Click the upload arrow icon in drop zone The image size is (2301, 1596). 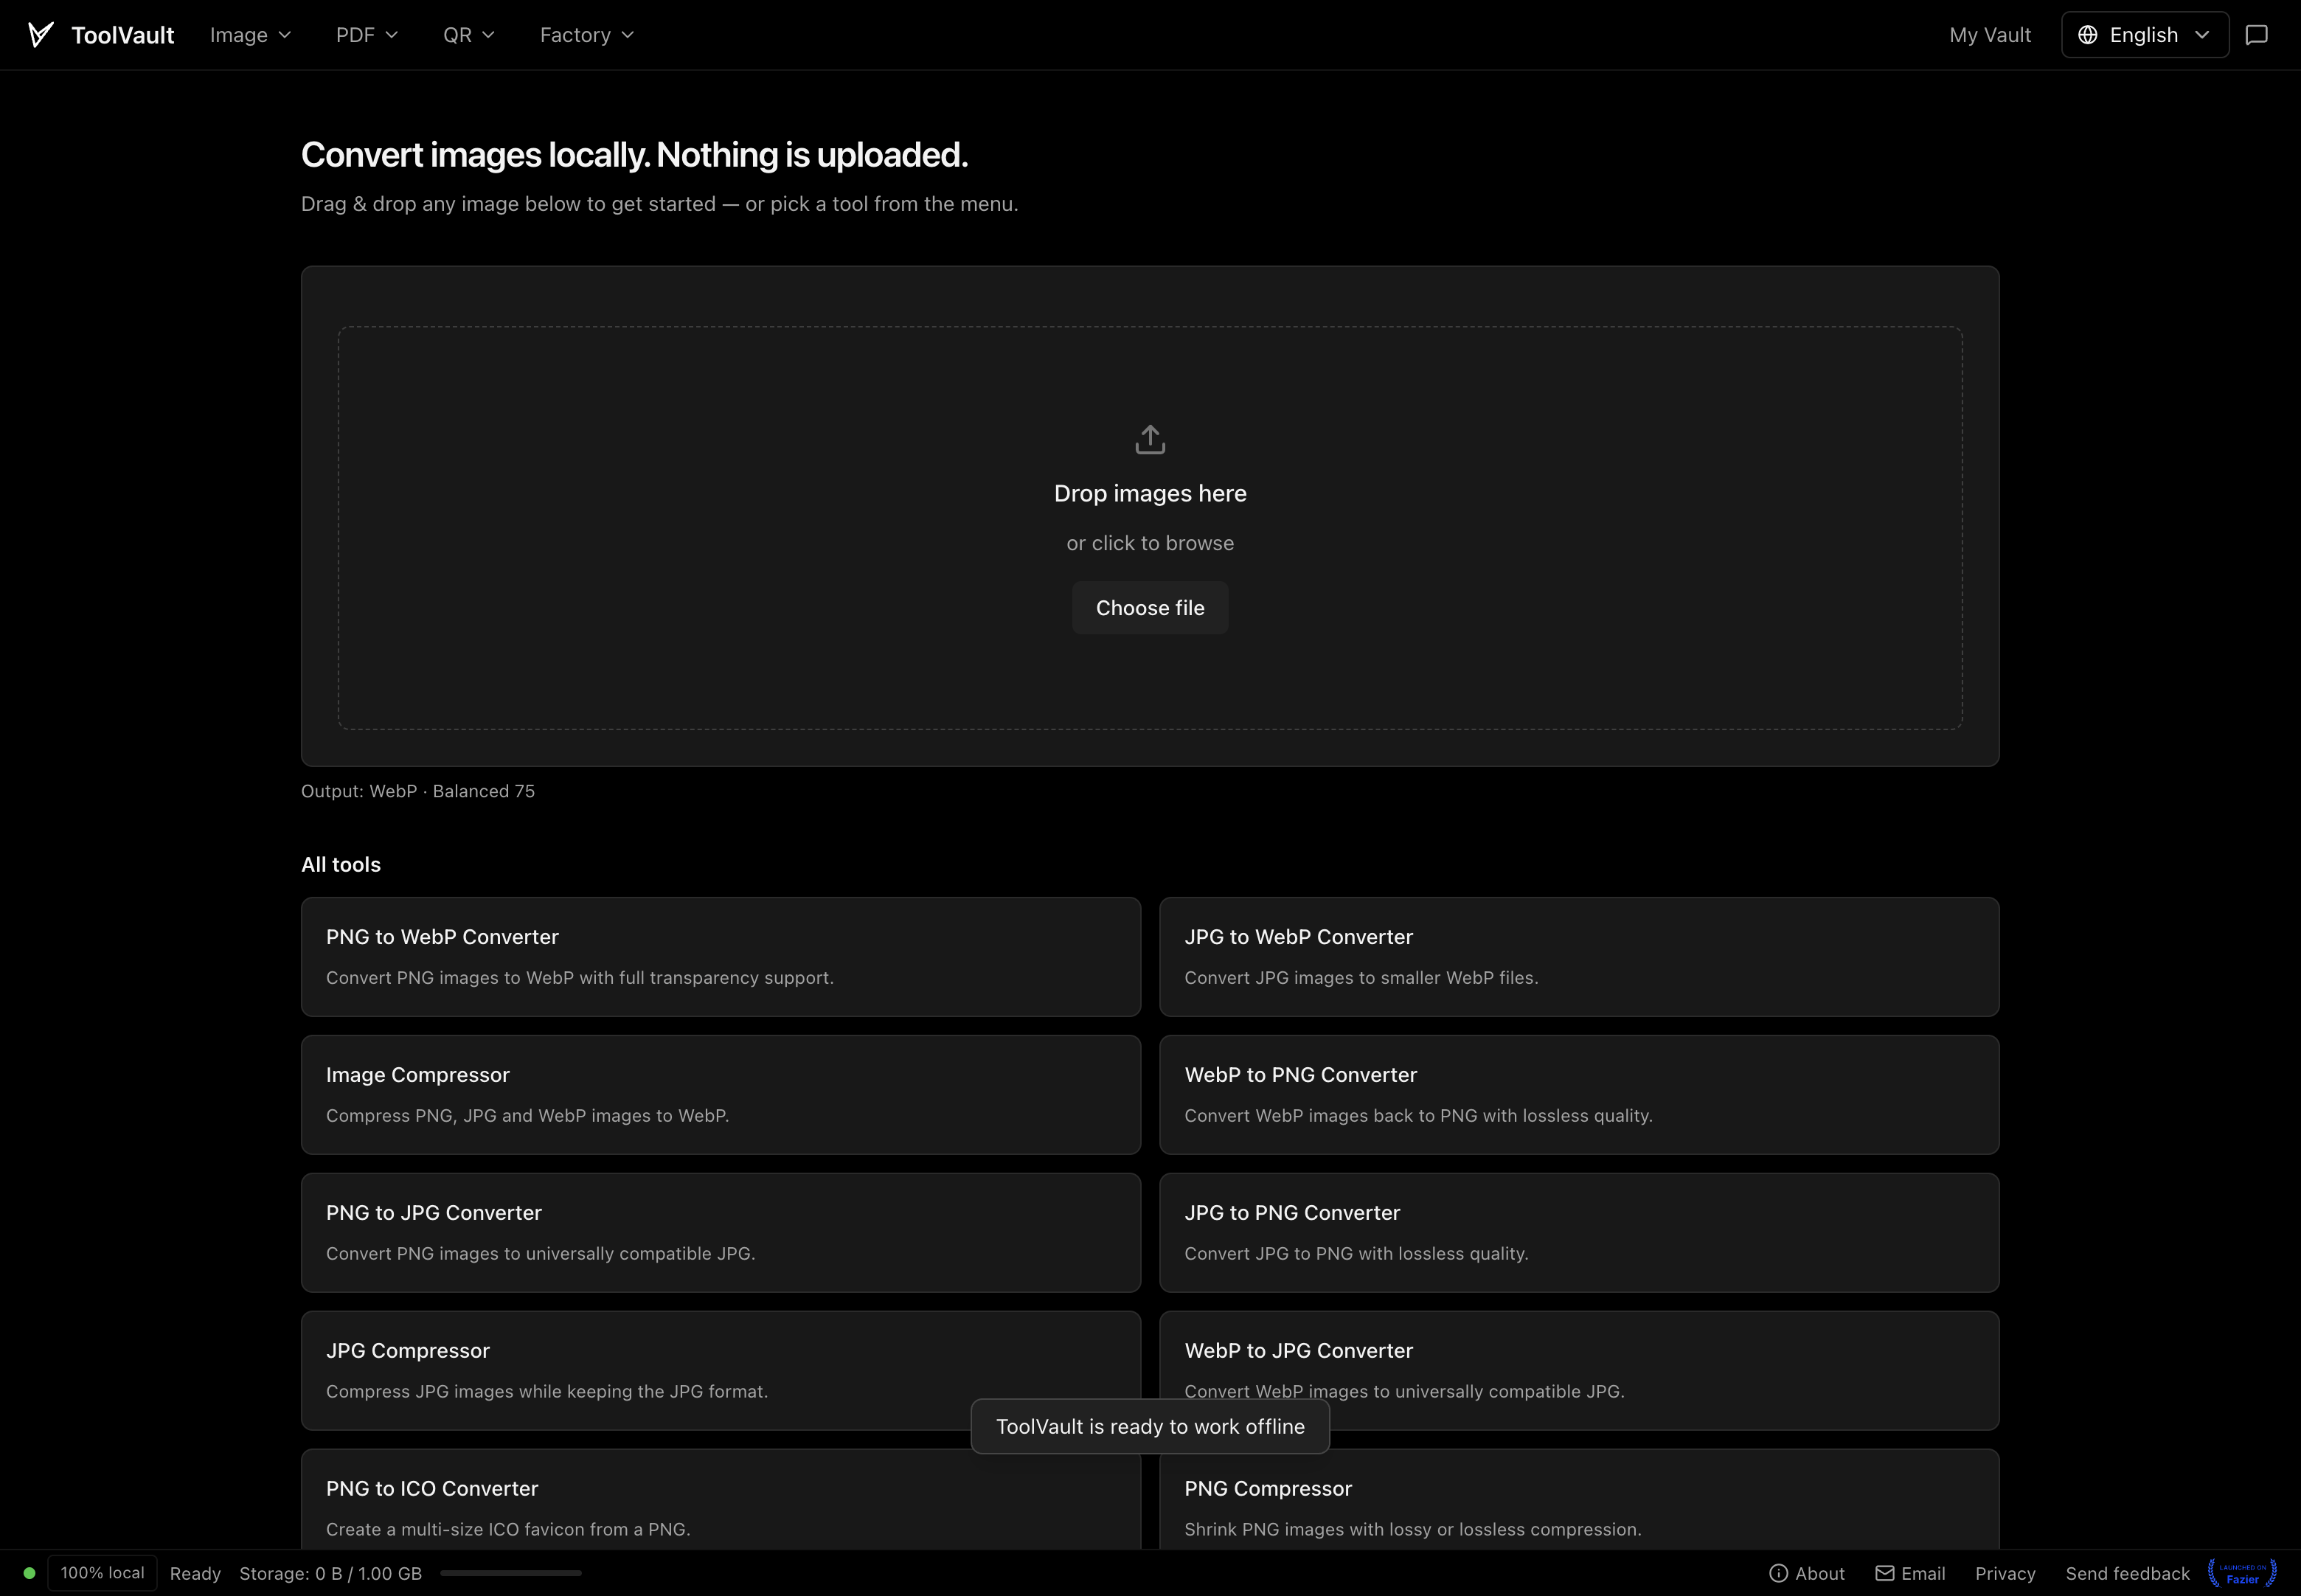pos(1150,439)
